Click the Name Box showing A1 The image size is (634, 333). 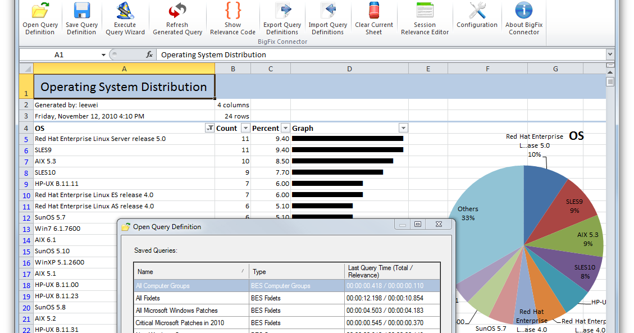59,54
